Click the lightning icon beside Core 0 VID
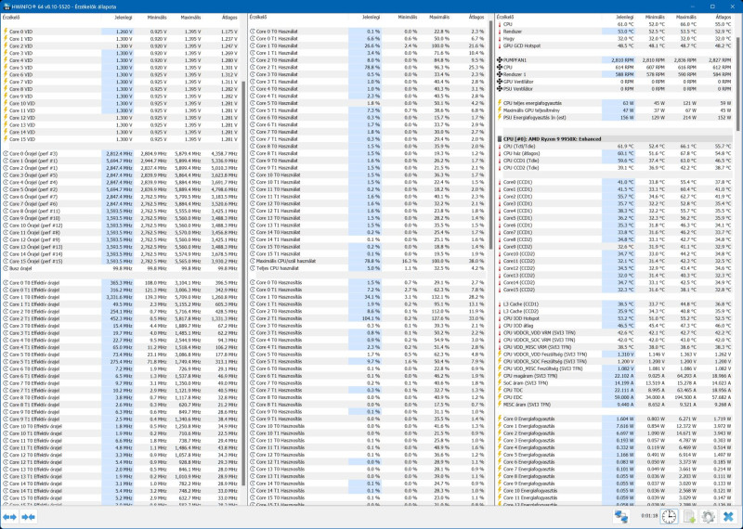This screenshot has width=743, height=529. [6, 32]
